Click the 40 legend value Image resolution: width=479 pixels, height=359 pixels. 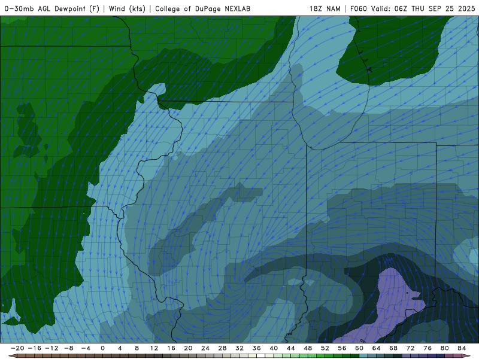274,348
